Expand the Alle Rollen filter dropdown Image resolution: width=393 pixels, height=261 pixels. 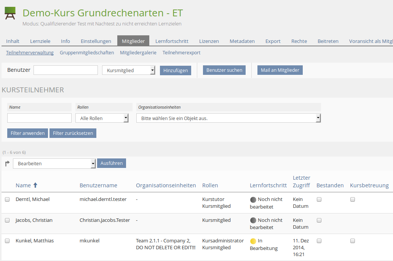click(102, 118)
